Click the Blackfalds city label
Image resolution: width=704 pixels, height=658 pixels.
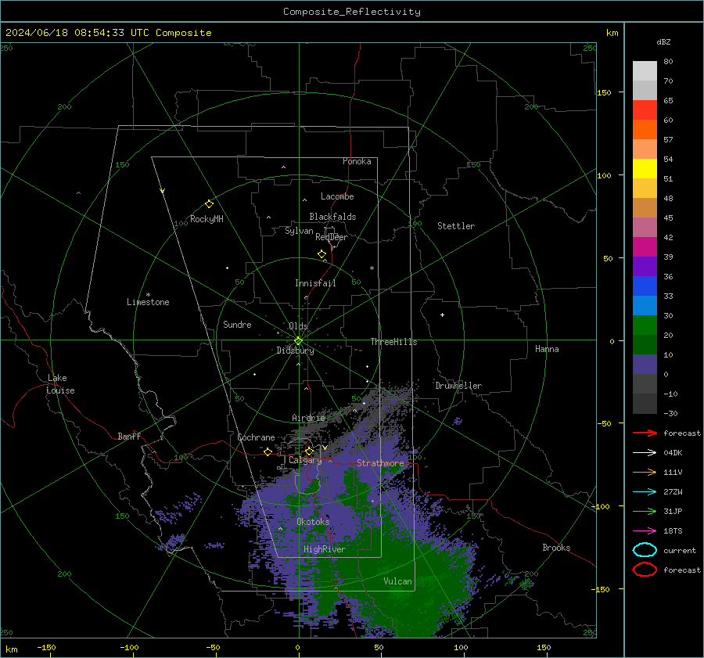coord(332,217)
